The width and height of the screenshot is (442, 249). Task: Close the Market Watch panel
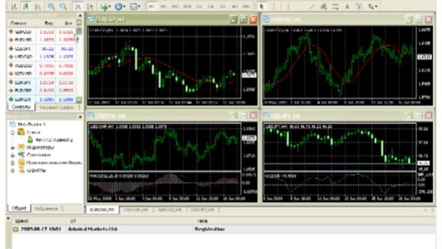tap(80, 15)
